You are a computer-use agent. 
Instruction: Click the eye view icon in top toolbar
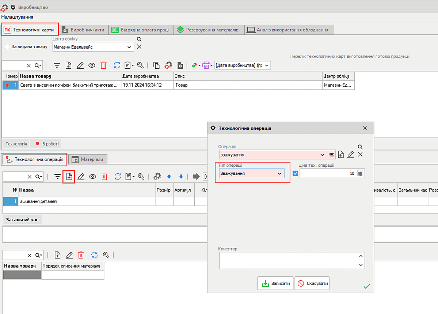[x=92, y=65]
